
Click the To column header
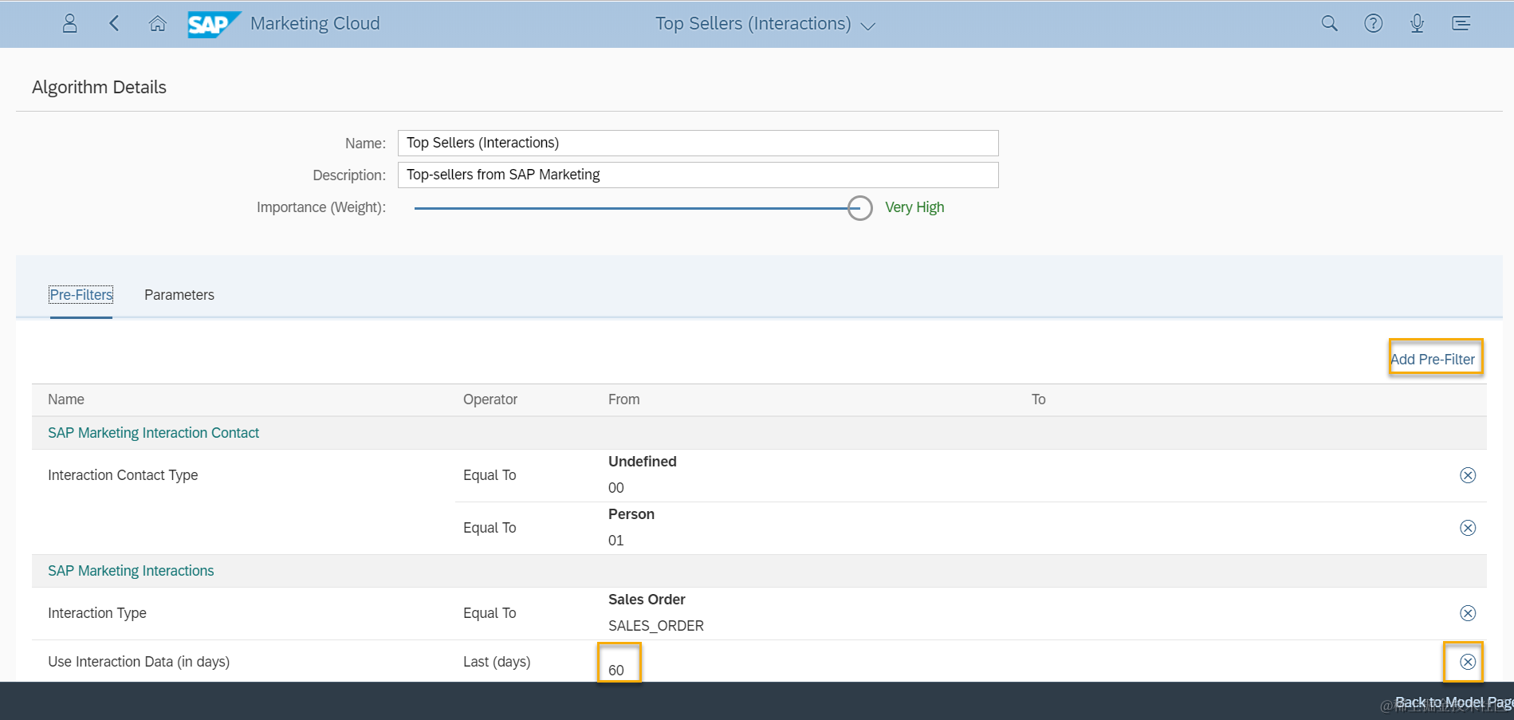[1038, 399]
